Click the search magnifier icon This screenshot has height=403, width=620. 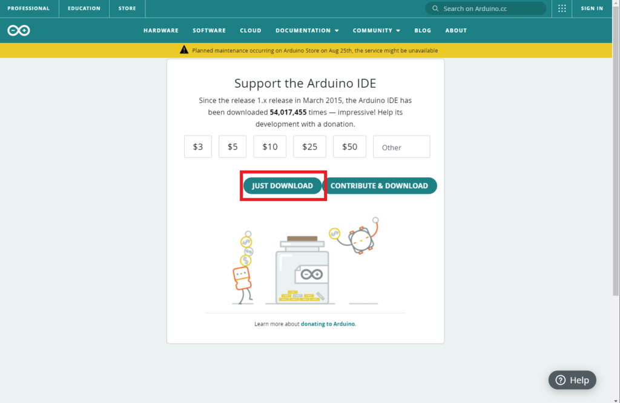435,8
